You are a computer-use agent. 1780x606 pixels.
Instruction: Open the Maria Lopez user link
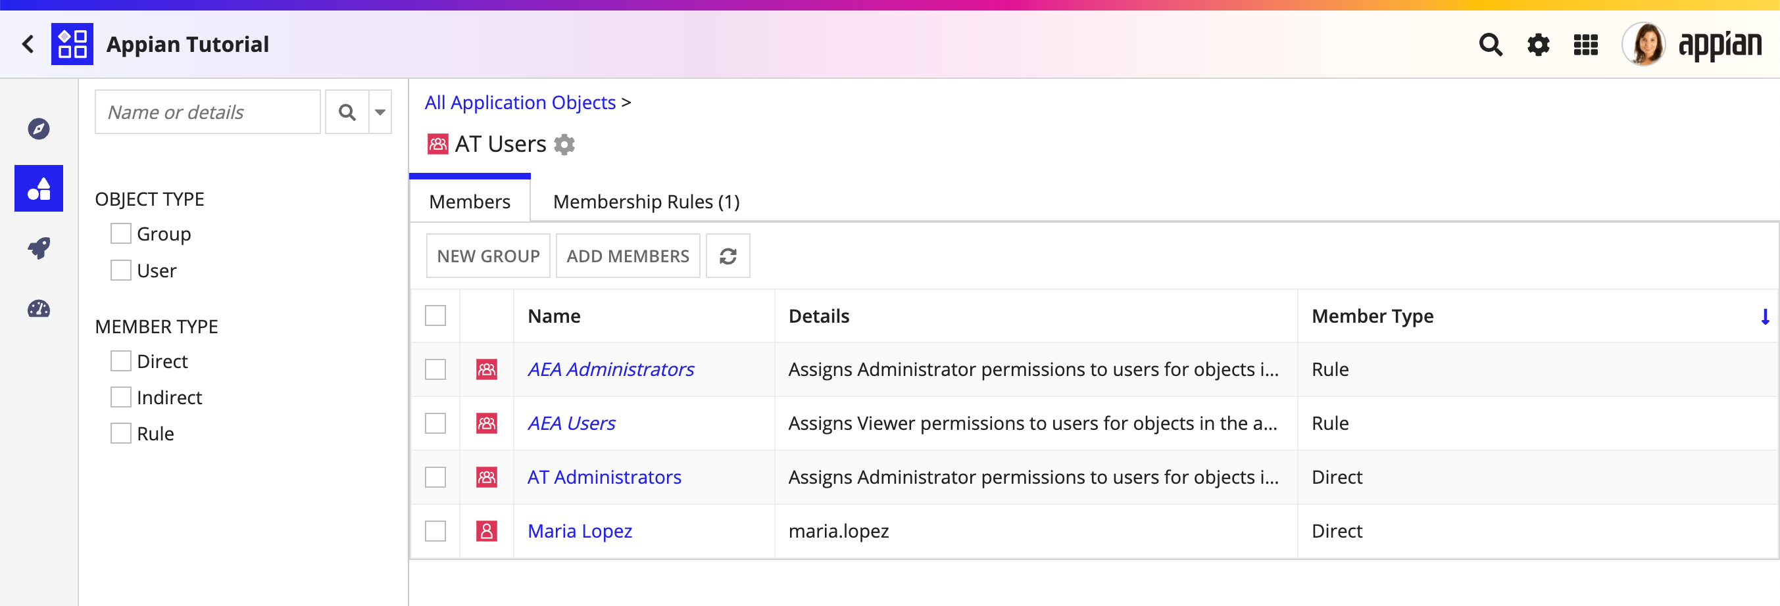580,531
